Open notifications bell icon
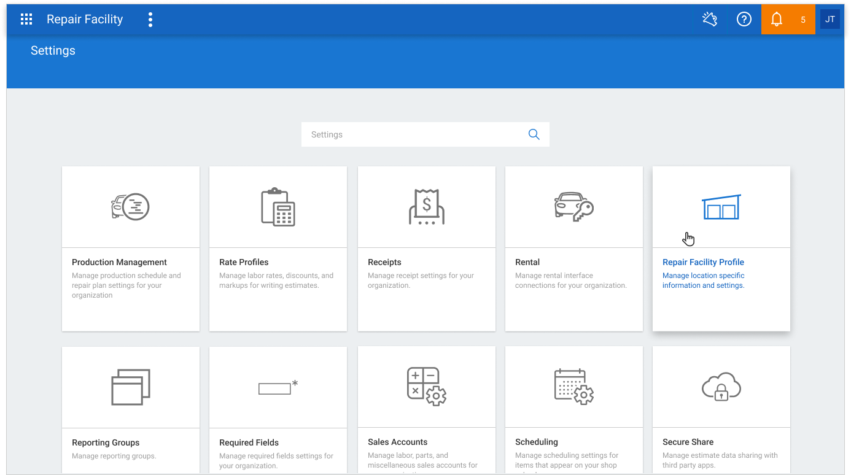Image resolution: width=851 pixels, height=475 pixels. point(777,20)
